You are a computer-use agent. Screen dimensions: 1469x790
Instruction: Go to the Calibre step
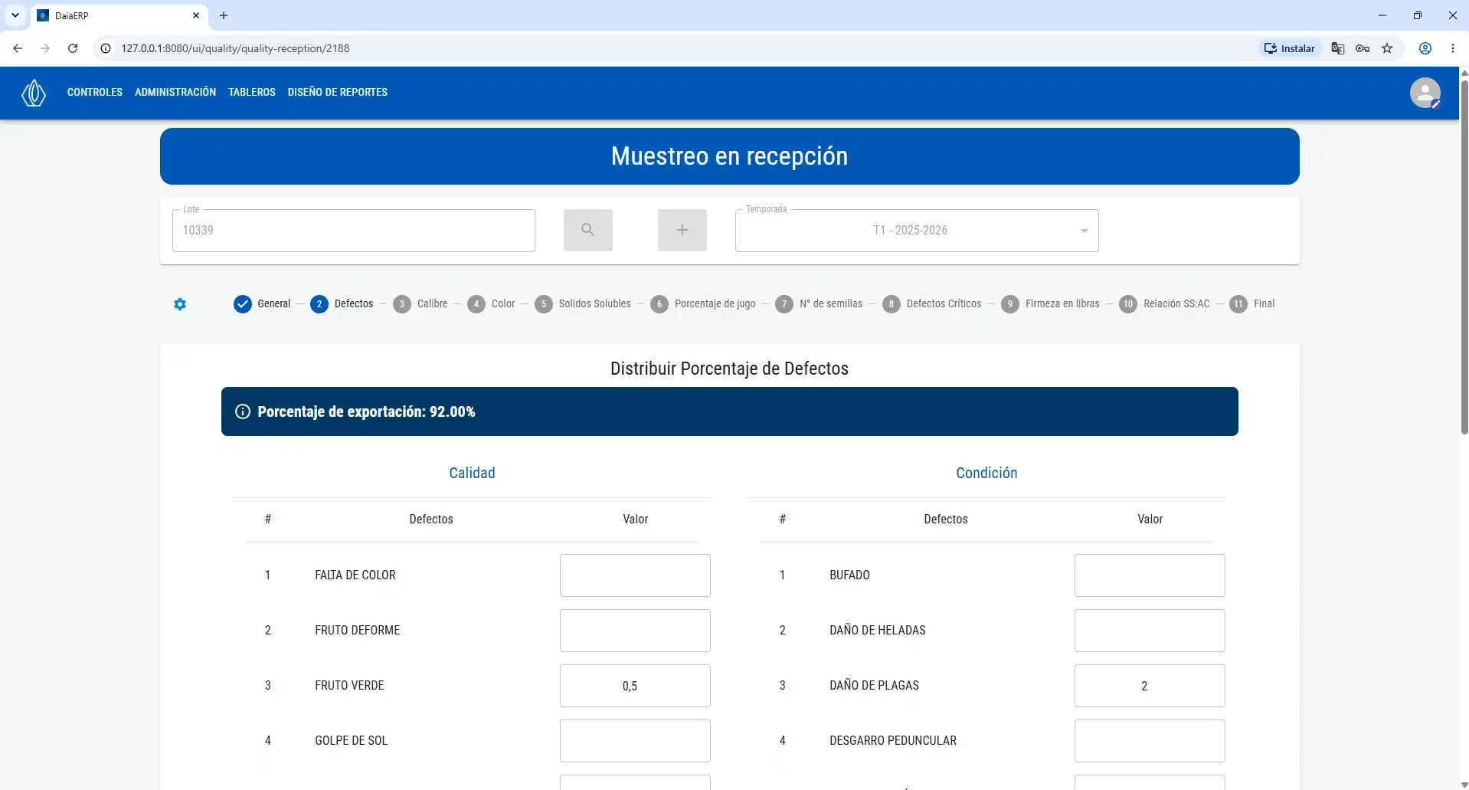click(x=420, y=304)
